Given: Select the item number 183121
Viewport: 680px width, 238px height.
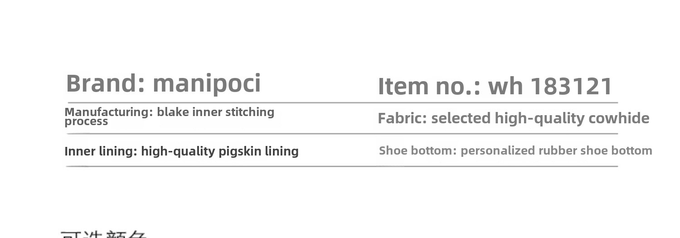Looking at the screenshot, I should pyautogui.click(x=571, y=86).
